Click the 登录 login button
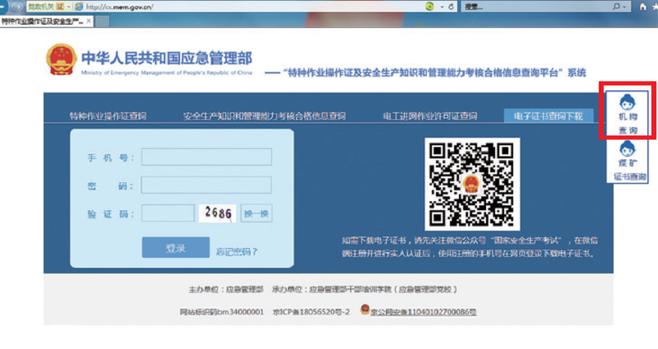 (x=175, y=248)
